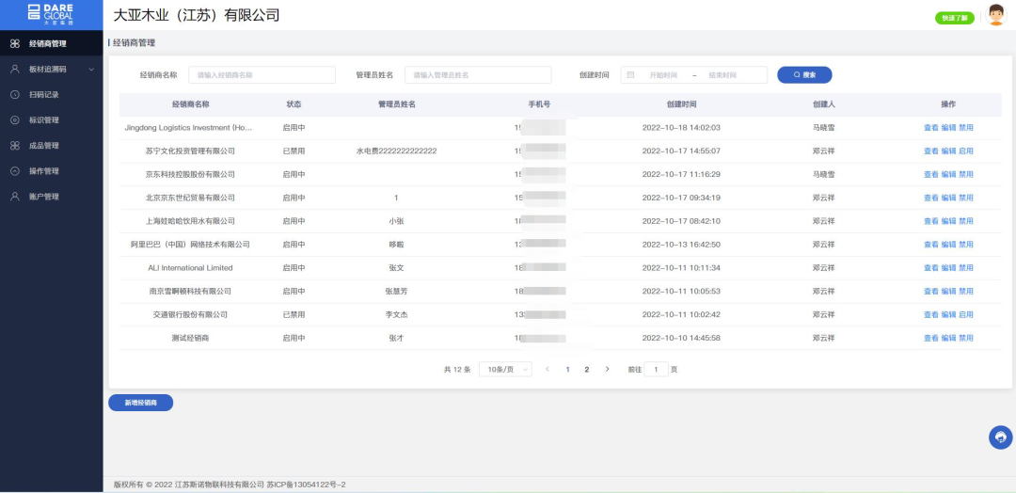The width and height of the screenshot is (1016, 493).
Task: Click the 结束时间 end date field
Action: click(x=722, y=75)
